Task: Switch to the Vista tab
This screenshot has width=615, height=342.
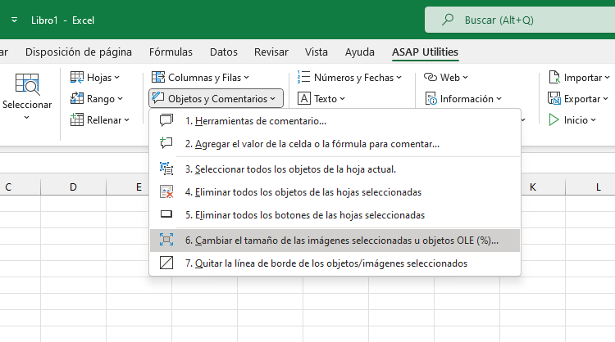Action: tap(317, 52)
